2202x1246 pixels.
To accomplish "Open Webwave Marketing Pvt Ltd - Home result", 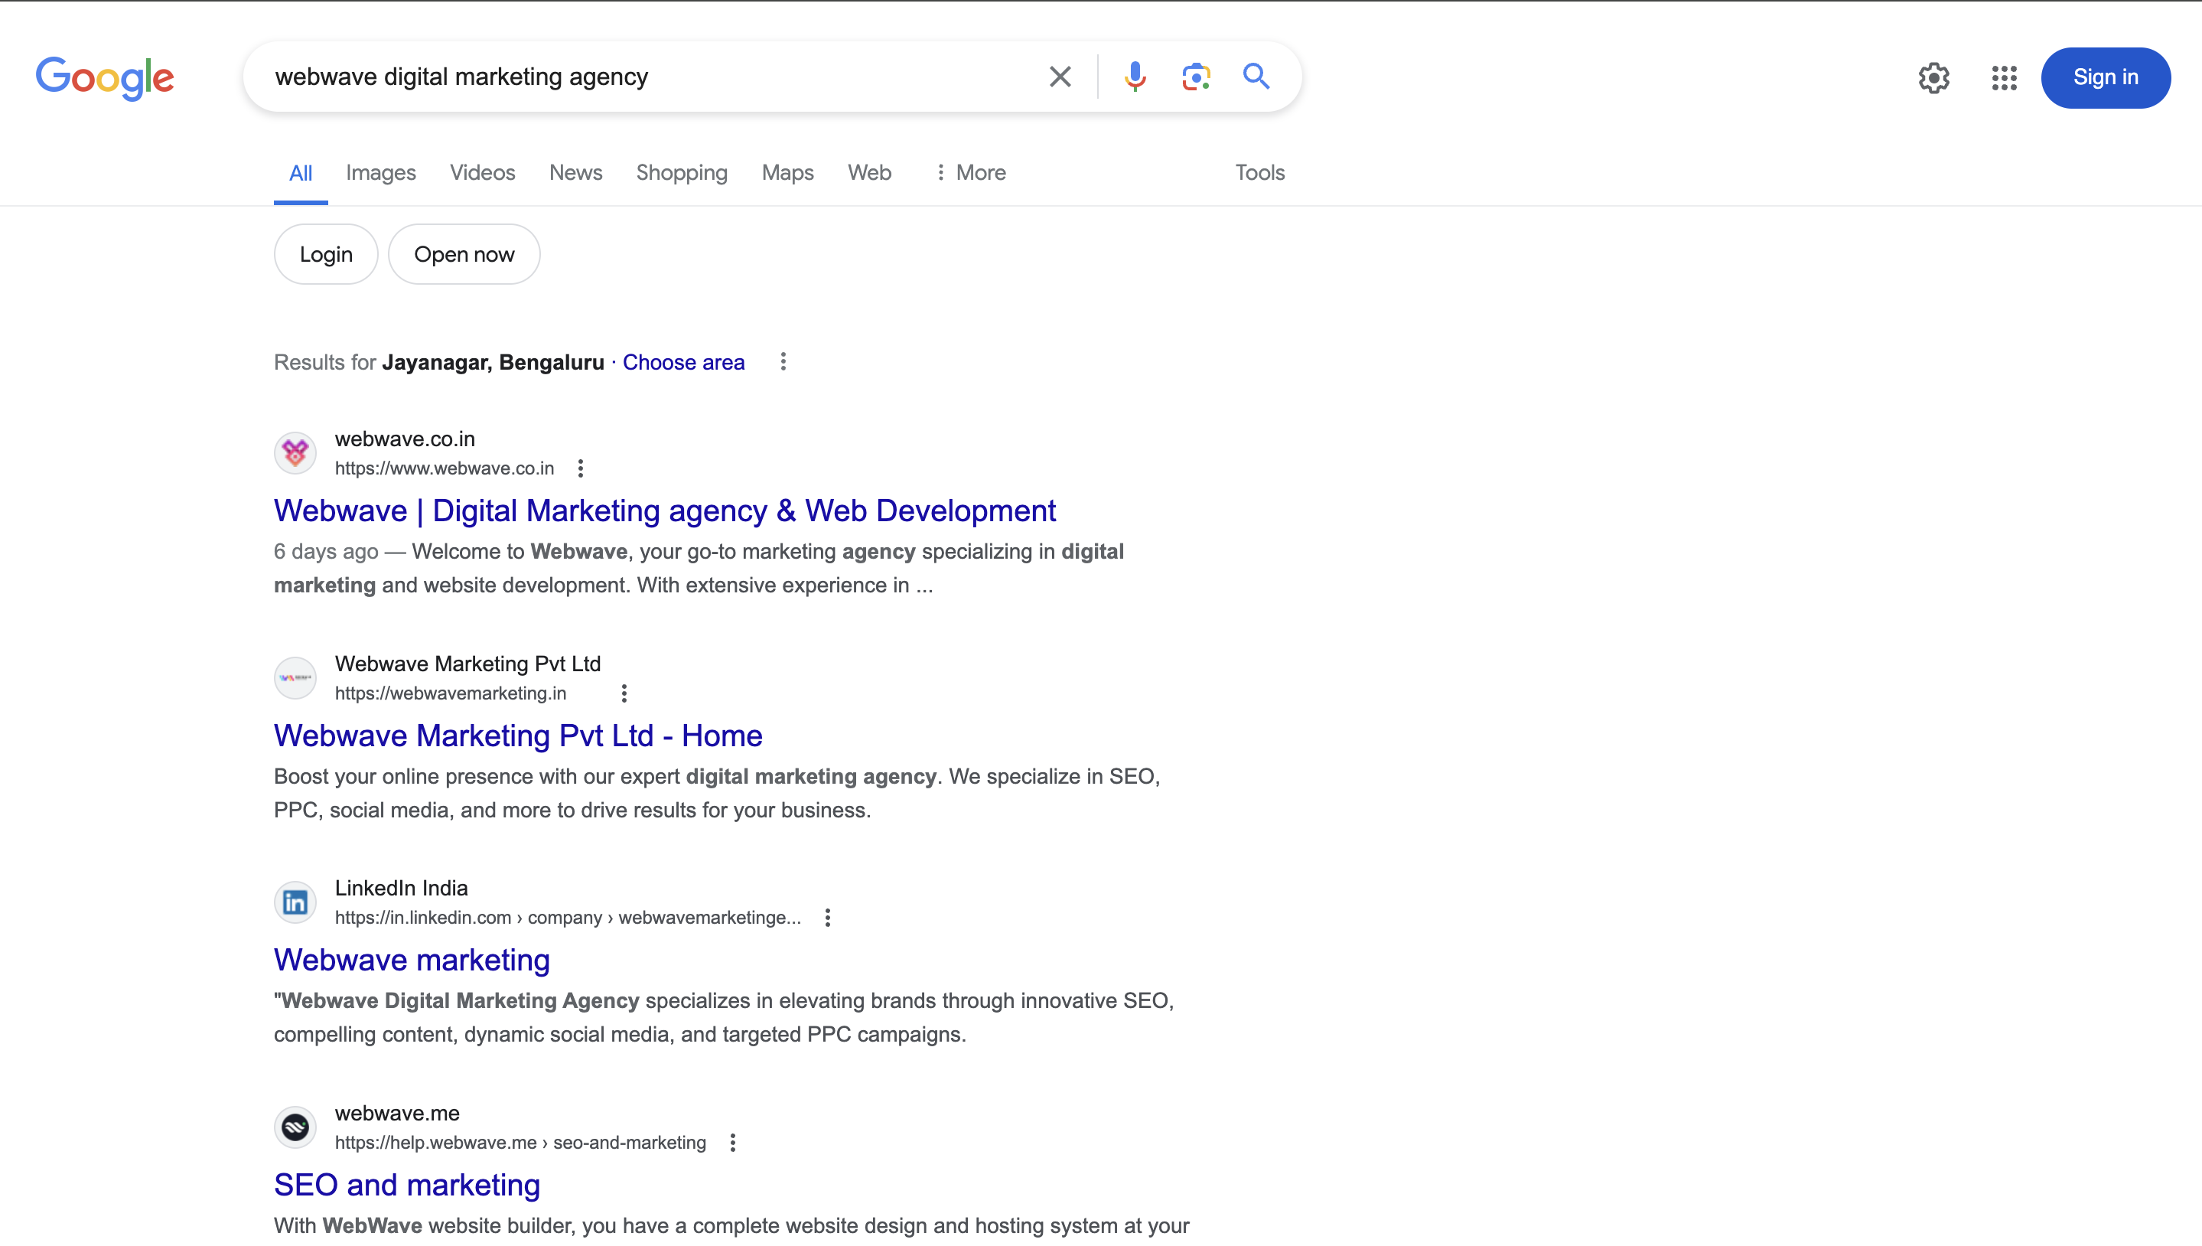I will click(x=517, y=735).
